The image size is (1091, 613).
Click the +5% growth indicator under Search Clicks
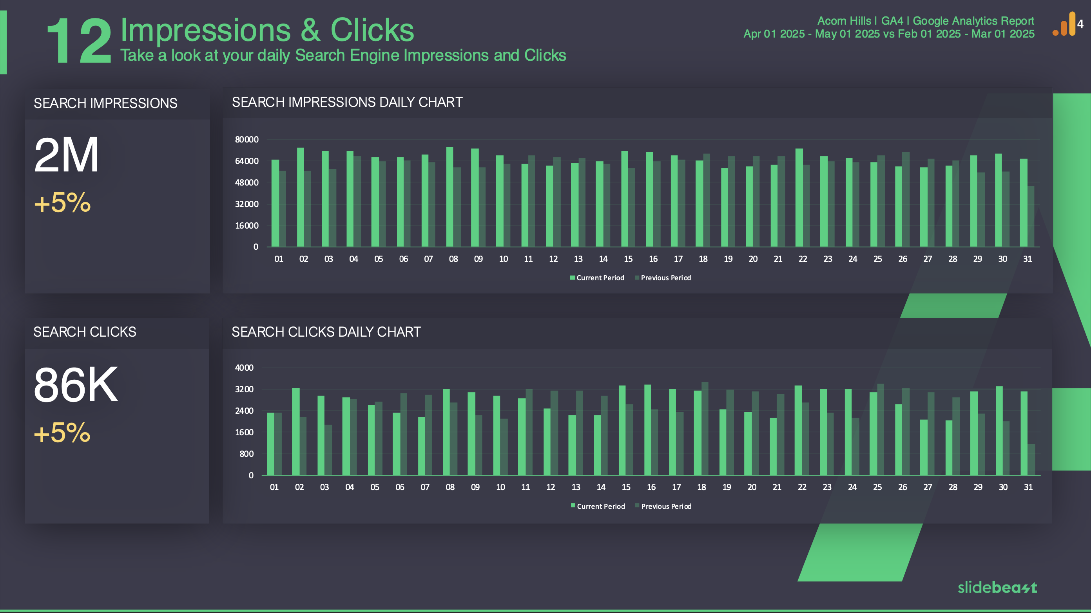coord(62,432)
